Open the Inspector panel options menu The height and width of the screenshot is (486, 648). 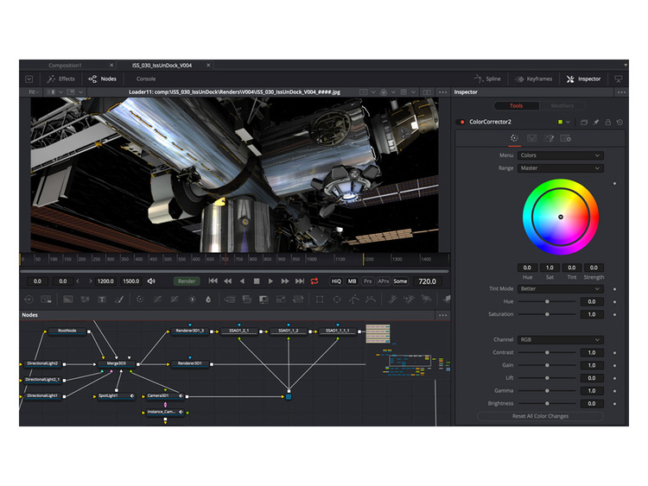pos(620,92)
